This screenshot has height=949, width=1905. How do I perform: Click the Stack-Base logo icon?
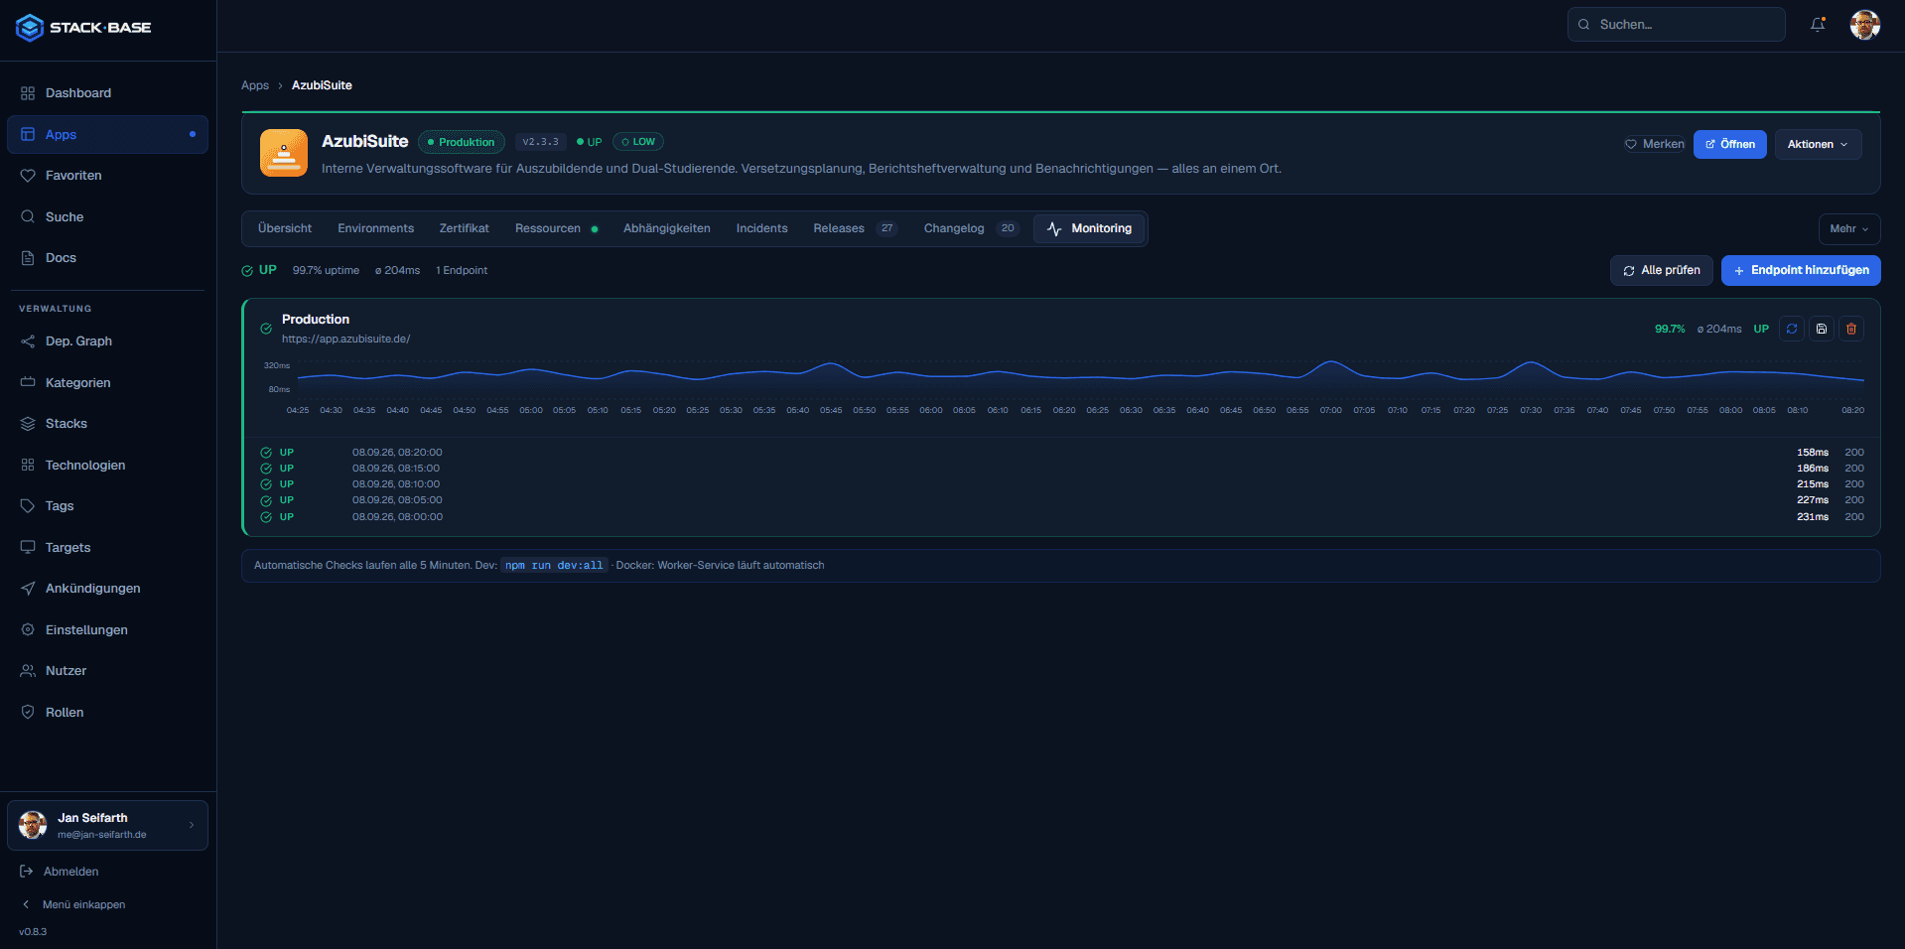(30, 28)
